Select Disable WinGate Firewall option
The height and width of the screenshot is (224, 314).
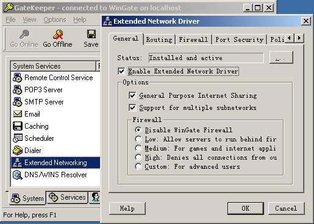pyautogui.click(x=138, y=130)
